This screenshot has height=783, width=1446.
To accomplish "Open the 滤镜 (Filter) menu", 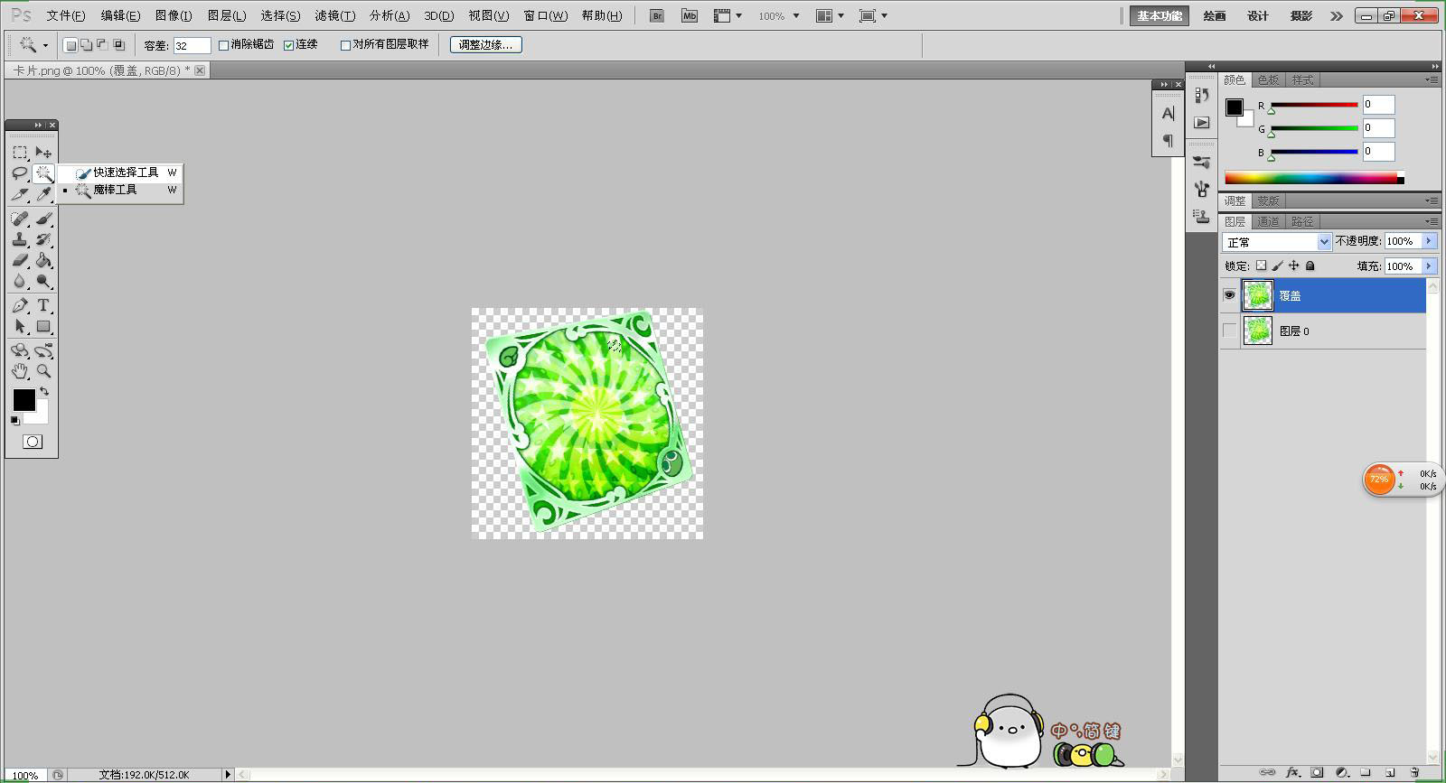I will [x=334, y=16].
